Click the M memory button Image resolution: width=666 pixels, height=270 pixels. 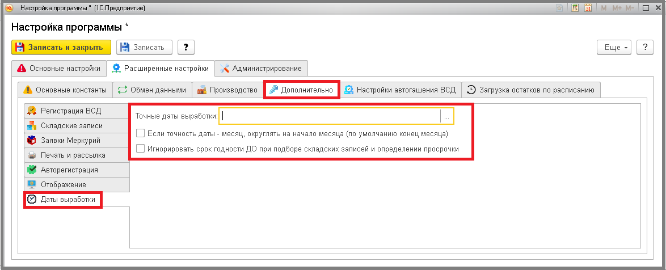(x=604, y=7)
